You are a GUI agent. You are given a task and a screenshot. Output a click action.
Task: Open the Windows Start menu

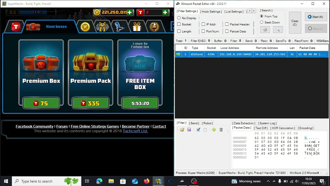[x=6, y=181]
